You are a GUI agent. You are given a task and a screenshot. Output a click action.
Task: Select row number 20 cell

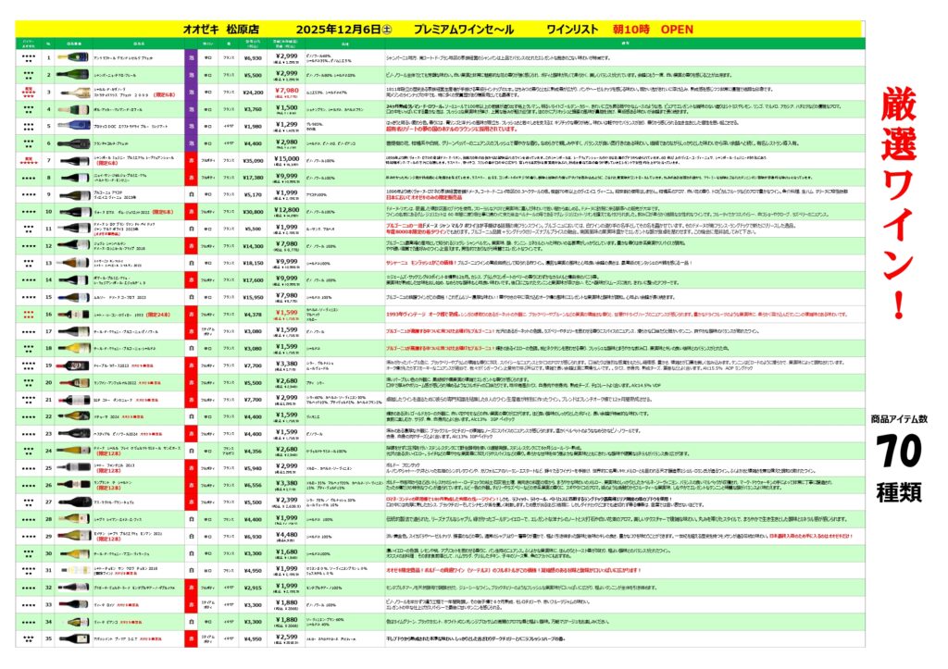point(48,382)
